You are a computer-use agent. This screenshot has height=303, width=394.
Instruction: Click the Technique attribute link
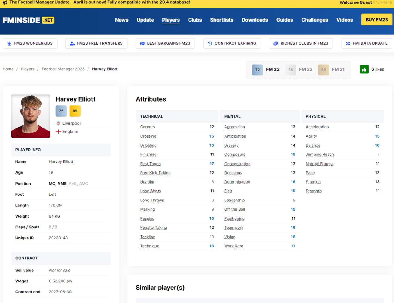click(x=149, y=246)
